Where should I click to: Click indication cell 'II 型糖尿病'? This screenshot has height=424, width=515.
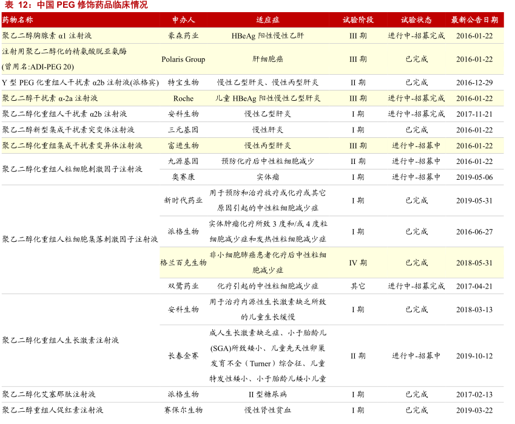coord(268,394)
